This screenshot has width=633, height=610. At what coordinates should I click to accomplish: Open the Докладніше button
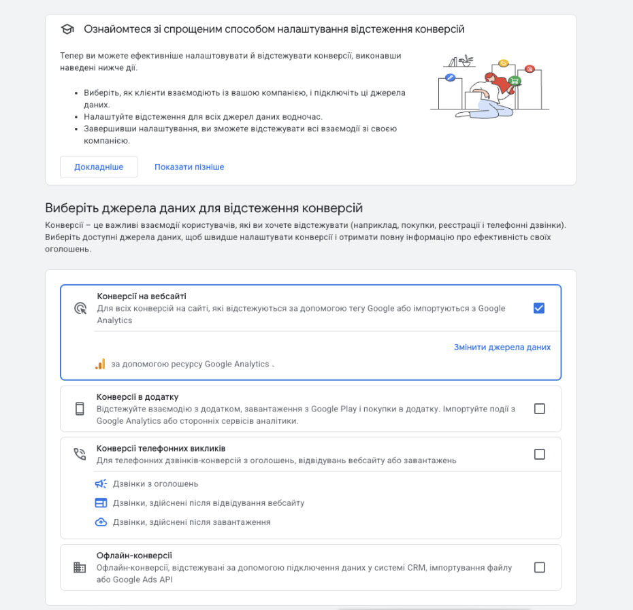click(x=99, y=167)
